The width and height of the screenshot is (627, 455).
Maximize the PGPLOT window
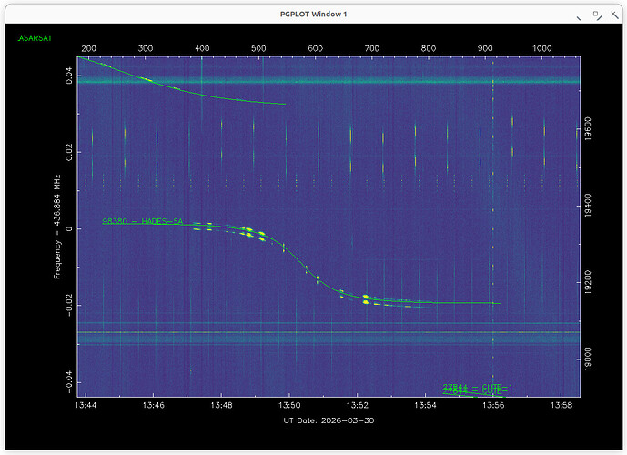[596, 15]
